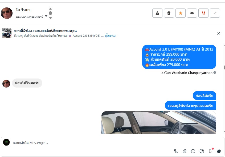This screenshot has height=157, width=225.
Task: Open Baht payment request icon
Action: (x=210, y=151)
